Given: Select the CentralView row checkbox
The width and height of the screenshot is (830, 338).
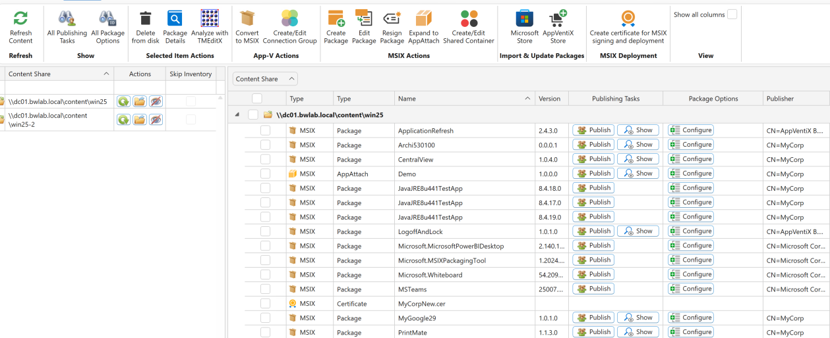Looking at the screenshot, I should [x=265, y=160].
